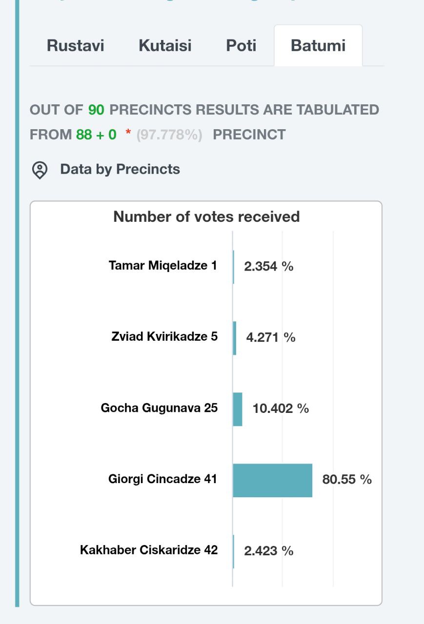This screenshot has width=424, height=624.
Task: Click Gocha Gugunava's vote bar
Action: click(238, 409)
